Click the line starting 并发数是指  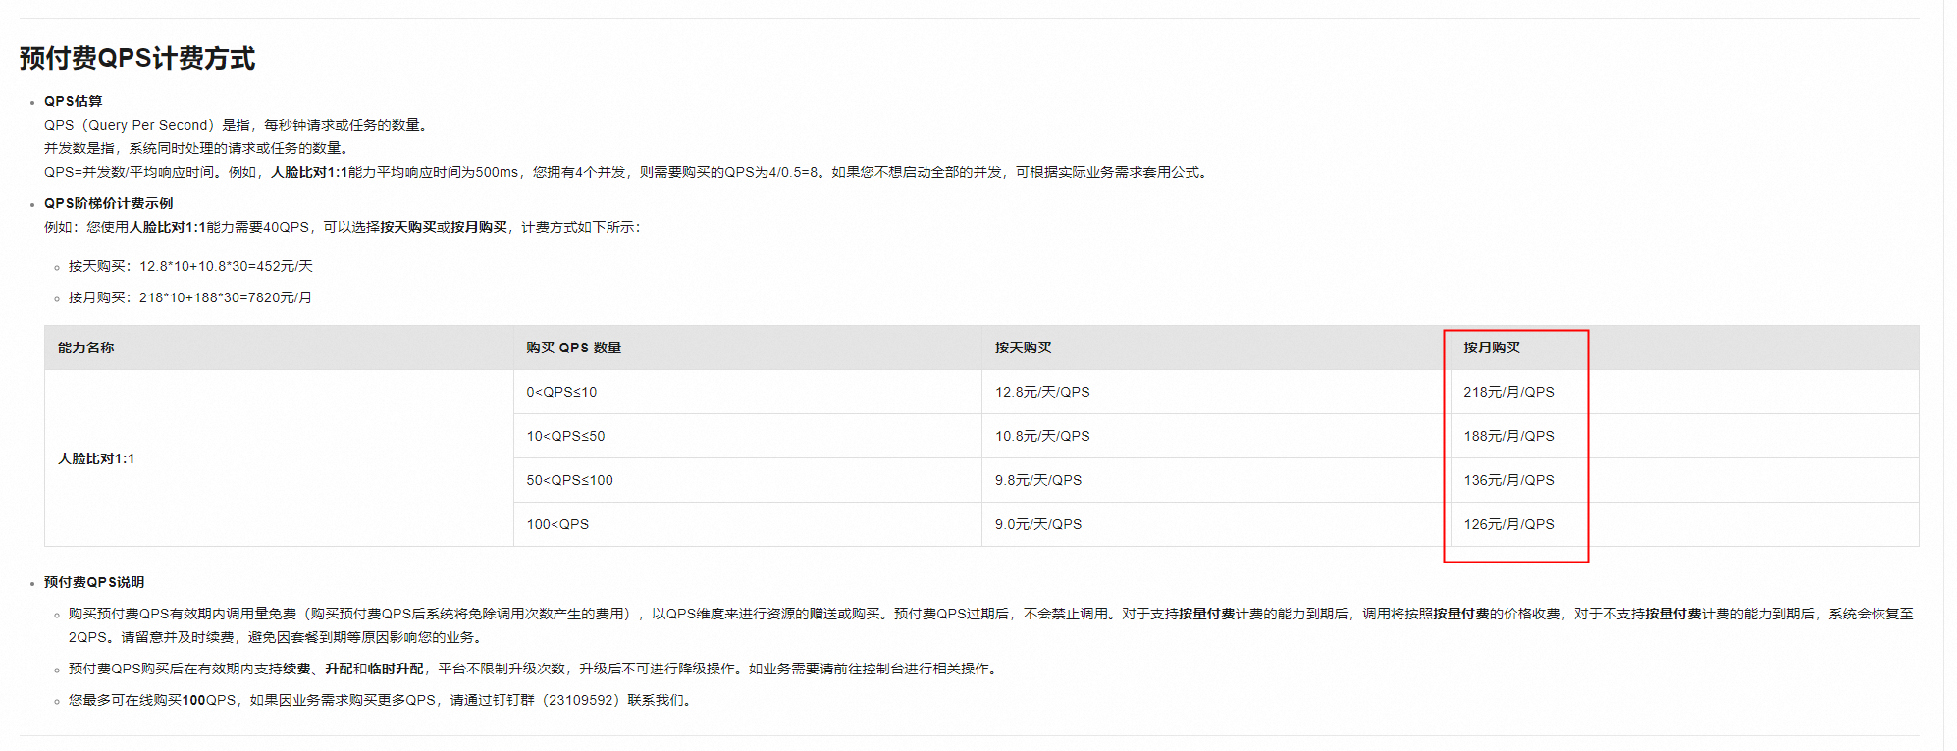click(x=196, y=148)
